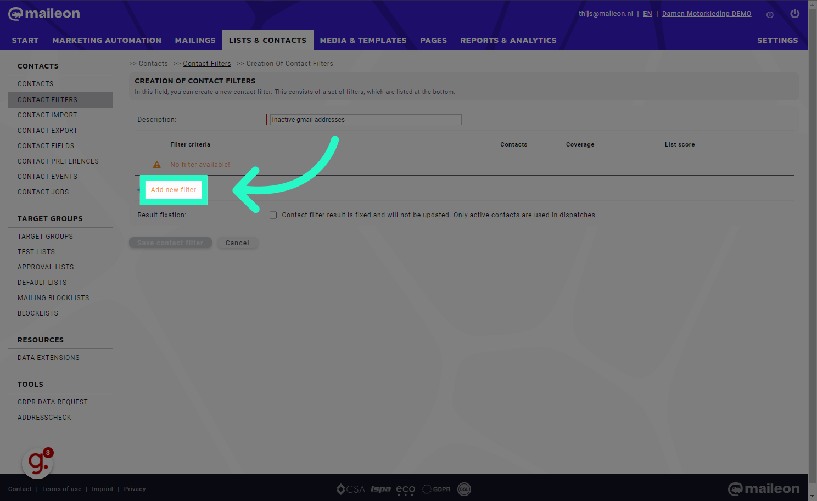Open MARKETING AUTOMATION tab
The height and width of the screenshot is (501, 817).
(x=107, y=40)
